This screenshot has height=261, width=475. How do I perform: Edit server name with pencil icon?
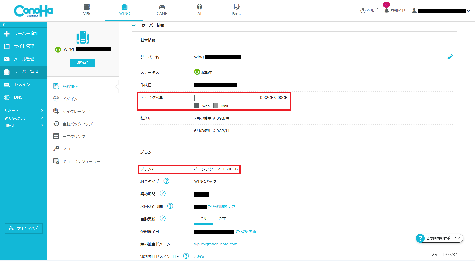[x=450, y=57]
